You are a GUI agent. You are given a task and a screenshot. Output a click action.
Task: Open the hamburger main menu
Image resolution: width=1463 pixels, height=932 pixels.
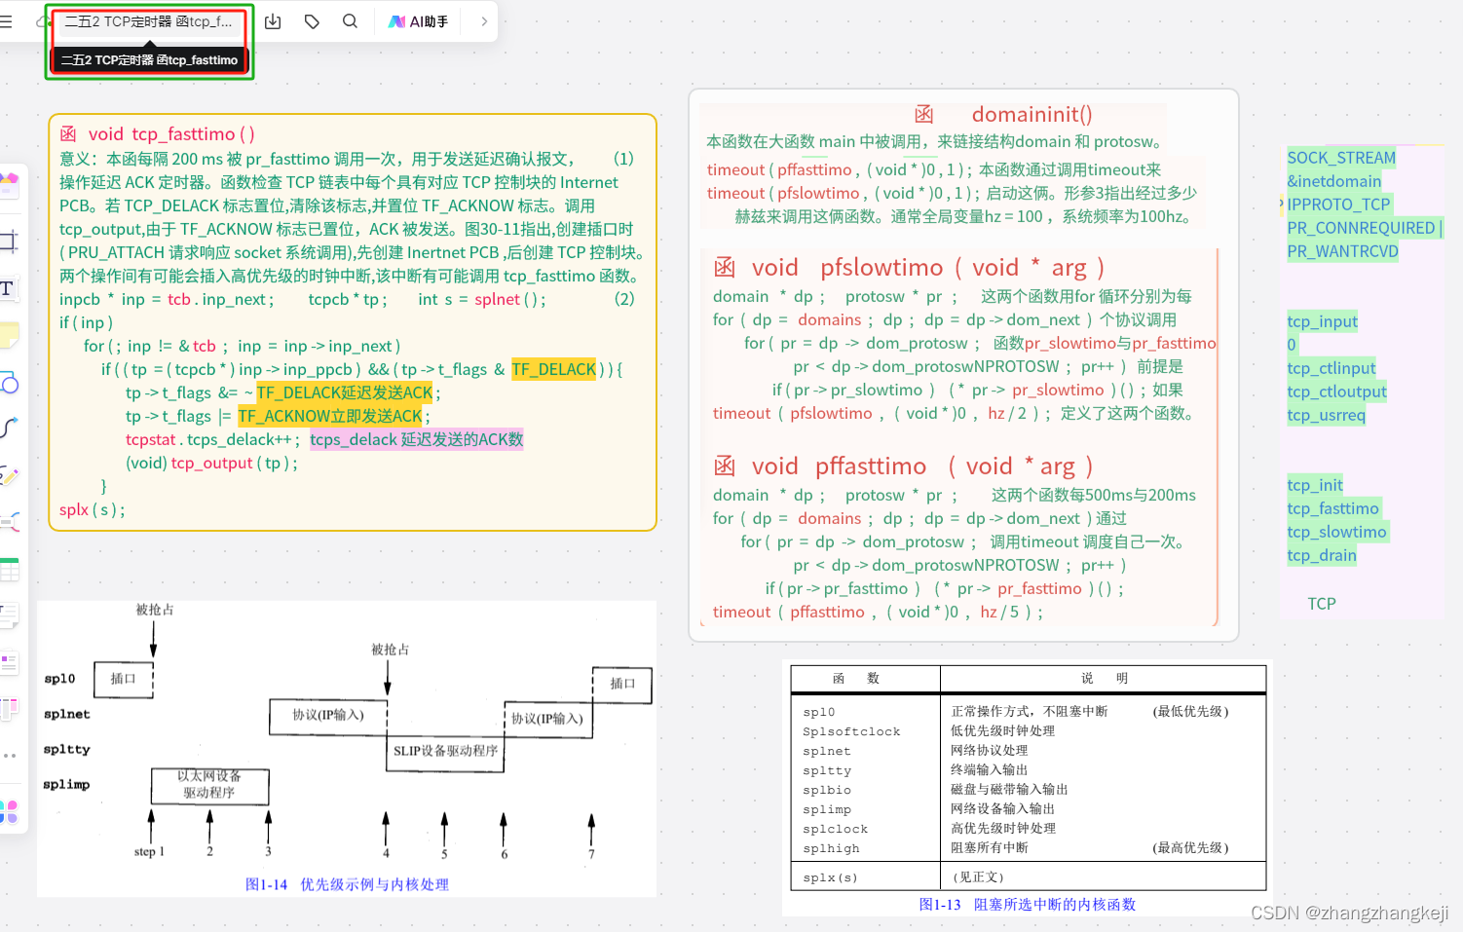[6, 21]
